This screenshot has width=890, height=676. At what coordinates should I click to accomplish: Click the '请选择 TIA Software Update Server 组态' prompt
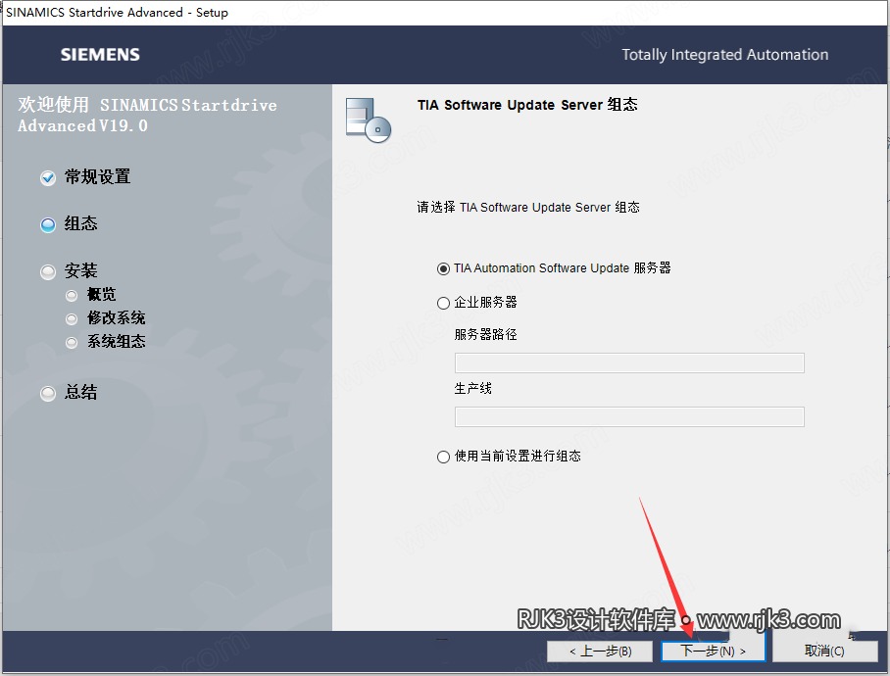click(528, 207)
